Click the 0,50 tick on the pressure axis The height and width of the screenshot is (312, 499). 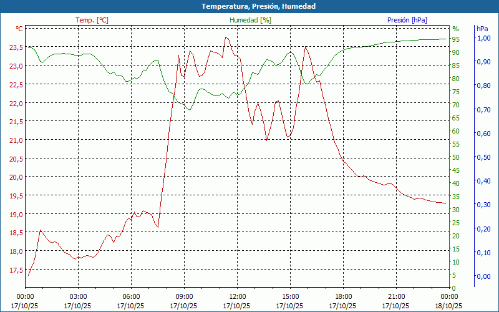pyautogui.click(x=483, y=157)
